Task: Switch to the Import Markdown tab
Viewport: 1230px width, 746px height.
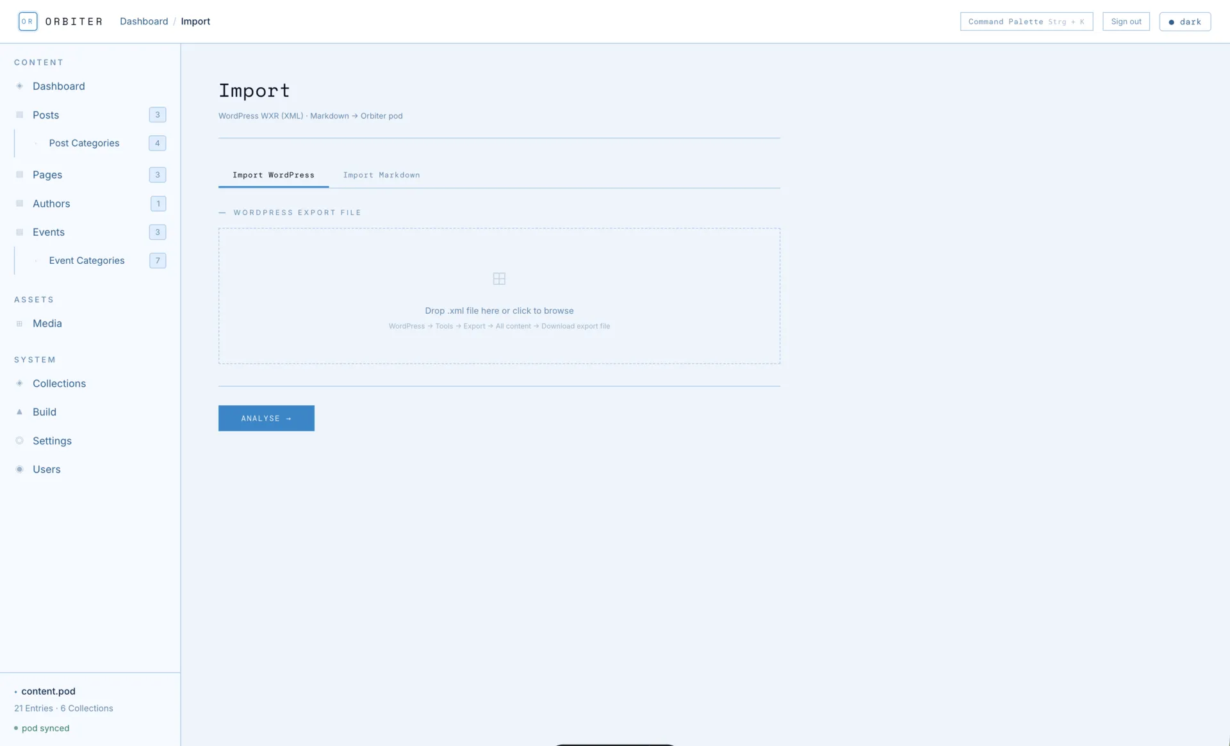Action: coord(382,175)
